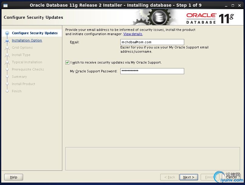Open the Installation Option step link
Screen dimensions: 245x185
(27, 40)
